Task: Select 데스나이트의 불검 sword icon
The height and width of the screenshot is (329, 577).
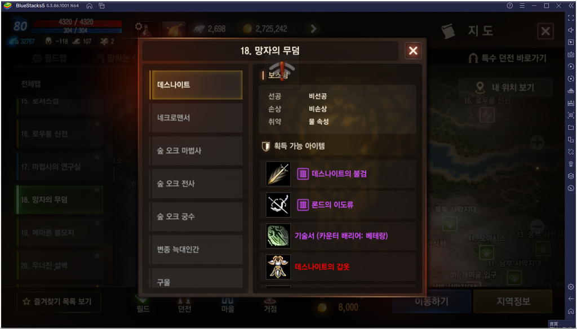Action: [278, 174]
